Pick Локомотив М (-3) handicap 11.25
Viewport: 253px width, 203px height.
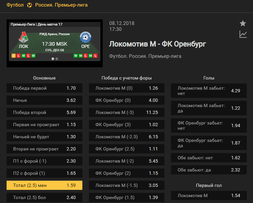[x=127, y=112]
